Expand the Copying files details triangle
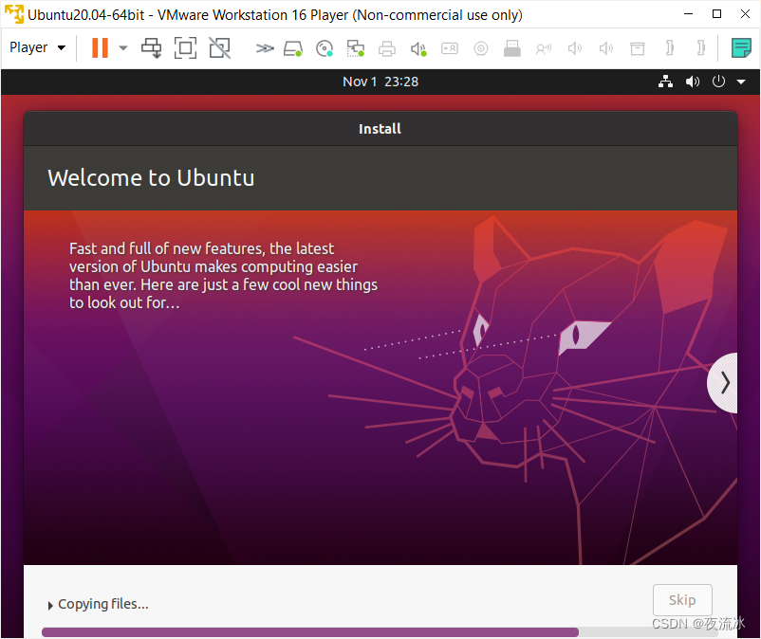Screen dimensions: 761x639 coord(50,605)
